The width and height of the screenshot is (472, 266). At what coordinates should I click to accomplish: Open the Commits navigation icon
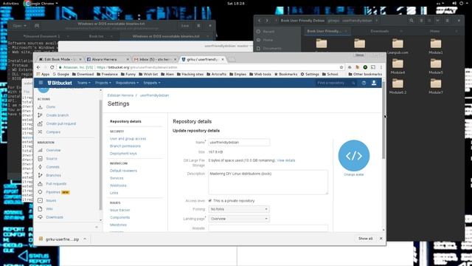click(40, 167)
